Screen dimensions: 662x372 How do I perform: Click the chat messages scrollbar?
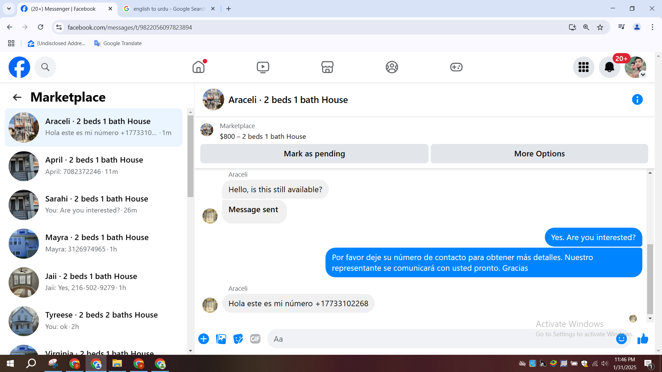(650, 279)
